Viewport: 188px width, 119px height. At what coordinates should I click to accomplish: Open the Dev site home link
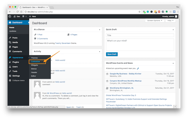17,16
